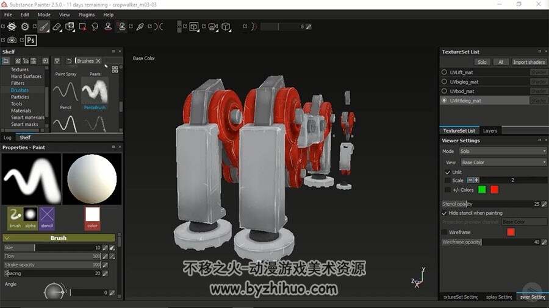The width and height of the screenshot is (549, 308).
Task: Click the Shelf filter funnel icon
Action: click(x=57, y=61)
